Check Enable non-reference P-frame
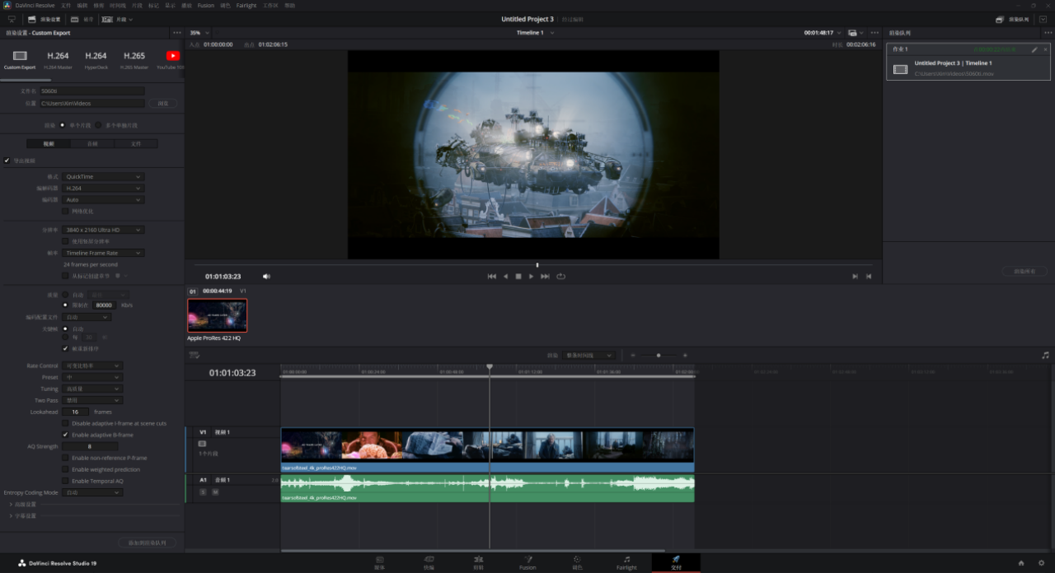 tap(65, 458)
